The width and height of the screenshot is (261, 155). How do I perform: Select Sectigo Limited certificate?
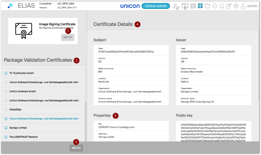tap(43, 128)
